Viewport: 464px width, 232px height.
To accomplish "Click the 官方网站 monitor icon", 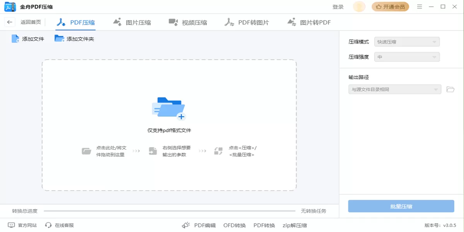I will [11, 225].
